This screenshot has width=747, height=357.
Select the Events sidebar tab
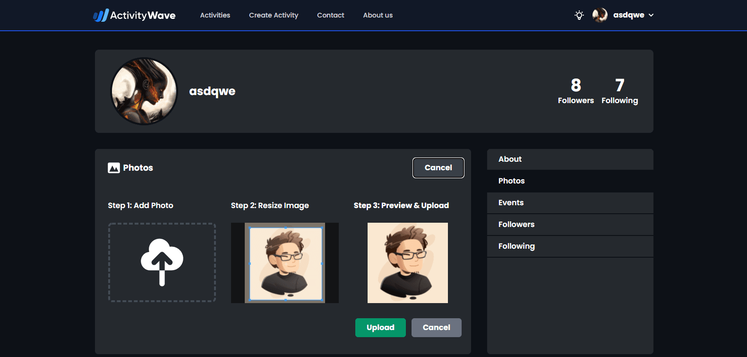(x=570, y=203)
